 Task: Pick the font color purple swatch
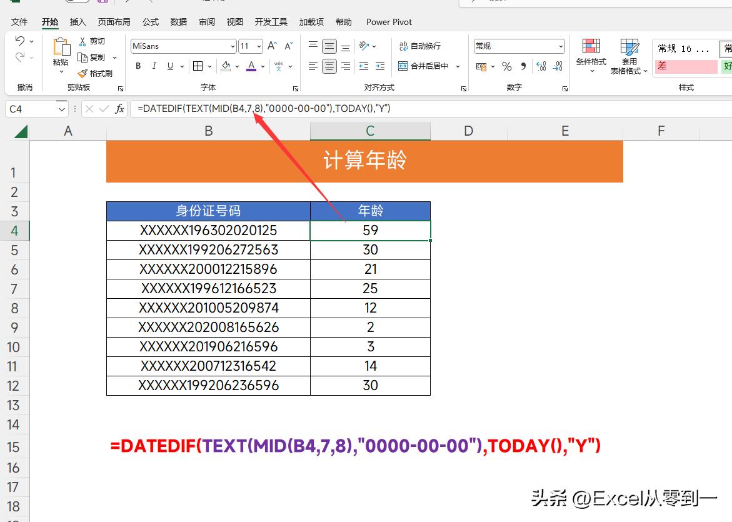coord(251,69)
